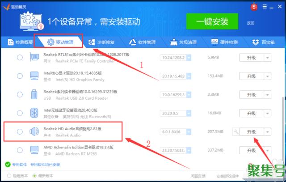Click the green 一键安装 button
The image size is (286, 182).
pyautogui.click(x=212, y=21)
